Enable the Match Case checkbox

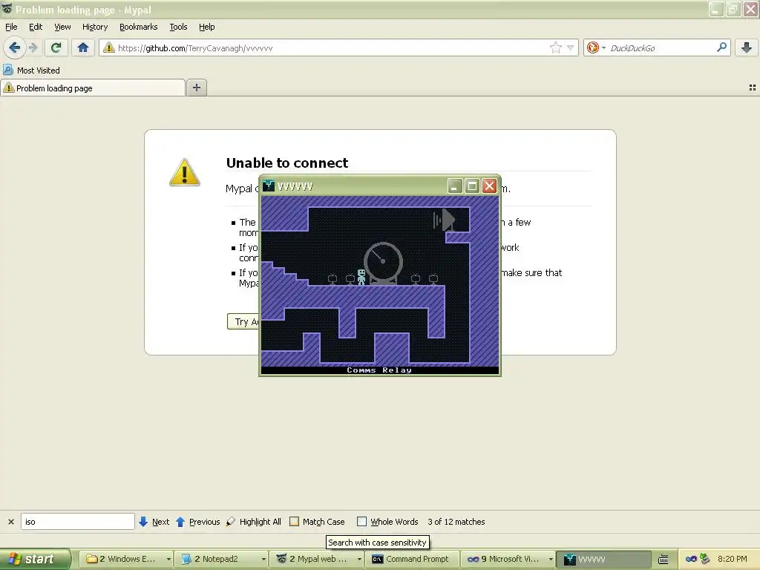coord(294,522)
